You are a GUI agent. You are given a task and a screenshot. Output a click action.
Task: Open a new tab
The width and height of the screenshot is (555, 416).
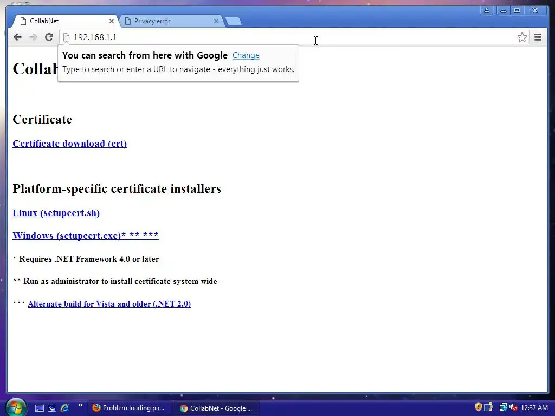coord(234,22)
